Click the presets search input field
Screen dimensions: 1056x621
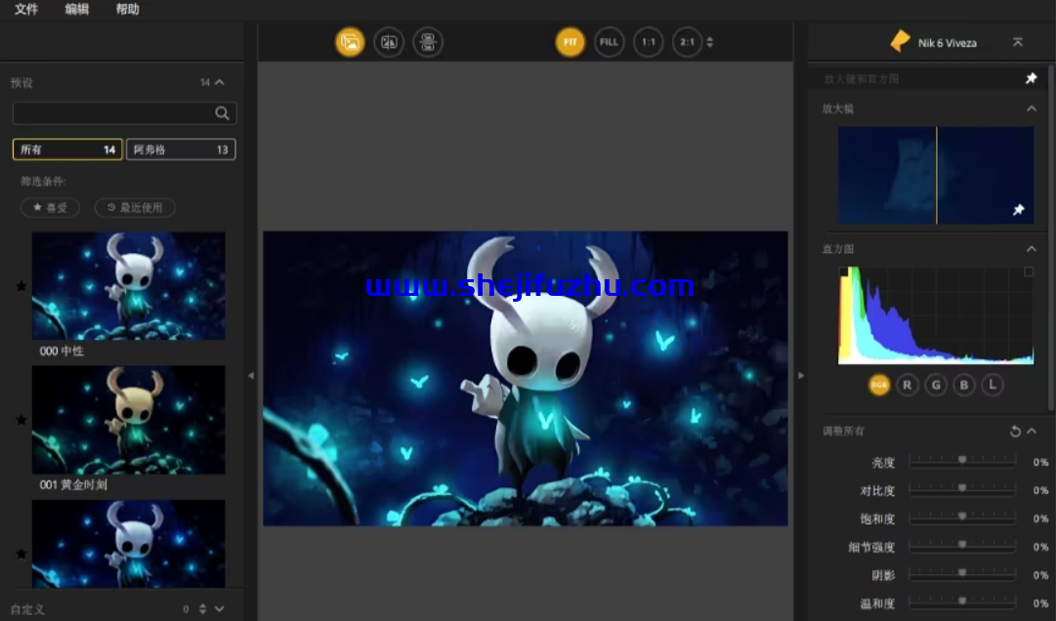125,113
